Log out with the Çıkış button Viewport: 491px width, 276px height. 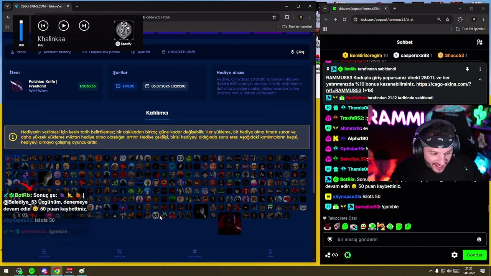(x=297, y=52)
